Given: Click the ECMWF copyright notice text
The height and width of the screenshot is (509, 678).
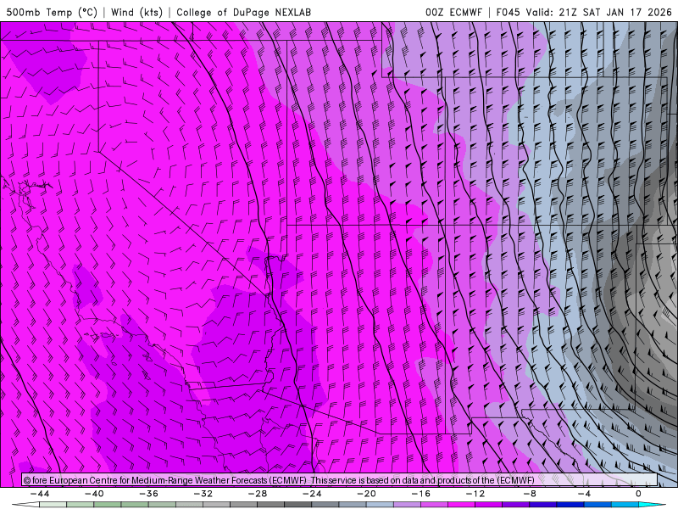Looking at the screenshot, I should tap(279, 480).
